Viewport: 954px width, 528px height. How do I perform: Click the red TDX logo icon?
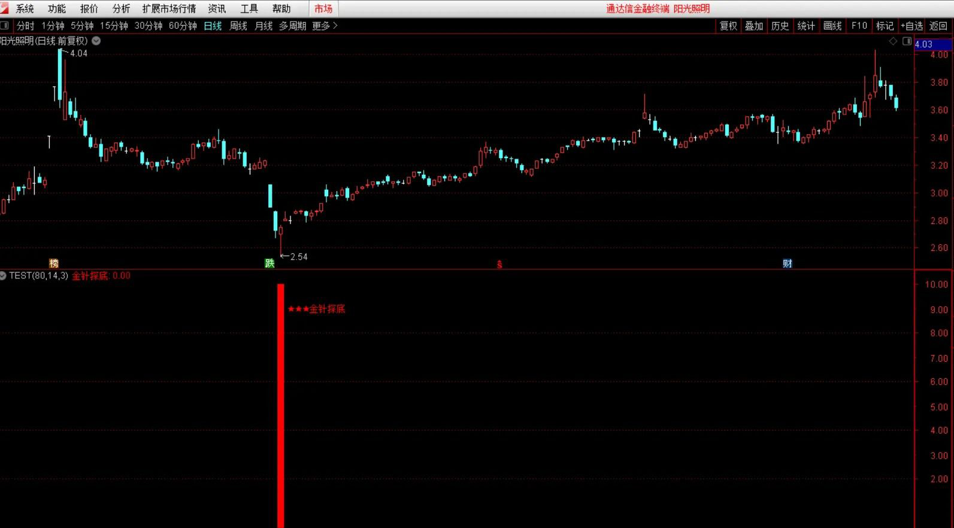4,8
